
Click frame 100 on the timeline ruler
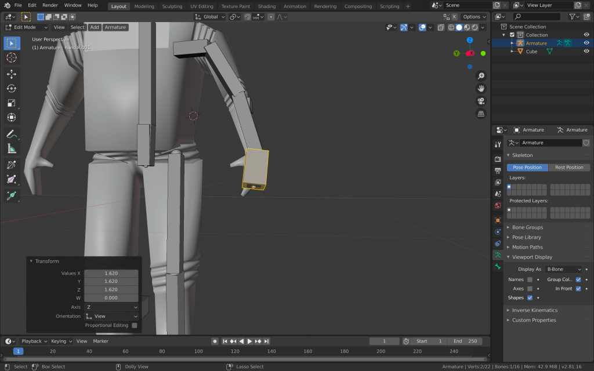pos(198,351)
